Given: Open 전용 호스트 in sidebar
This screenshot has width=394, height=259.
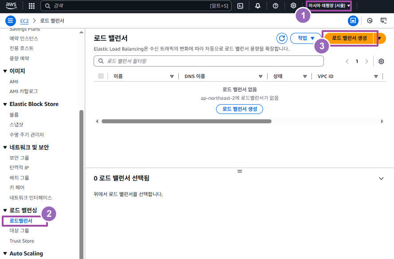Looking at the screenshot, I should click(x=22, y=48).
